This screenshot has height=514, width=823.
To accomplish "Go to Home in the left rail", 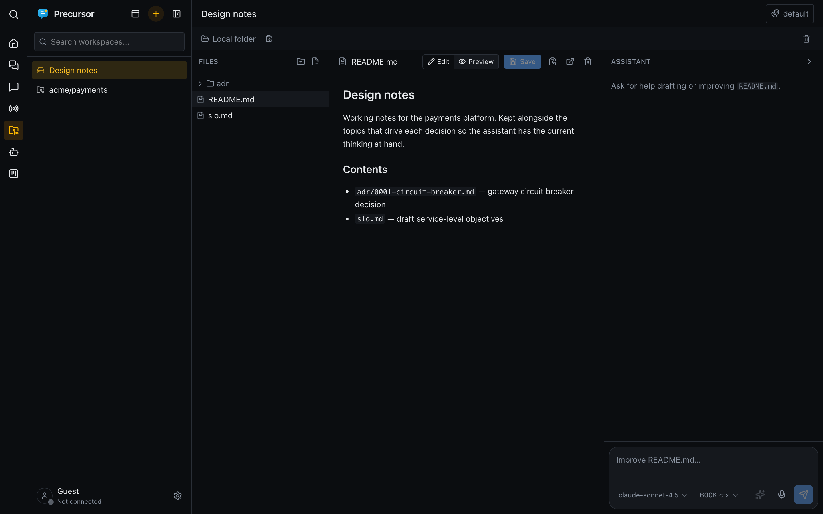I will [x=14, y=43].
